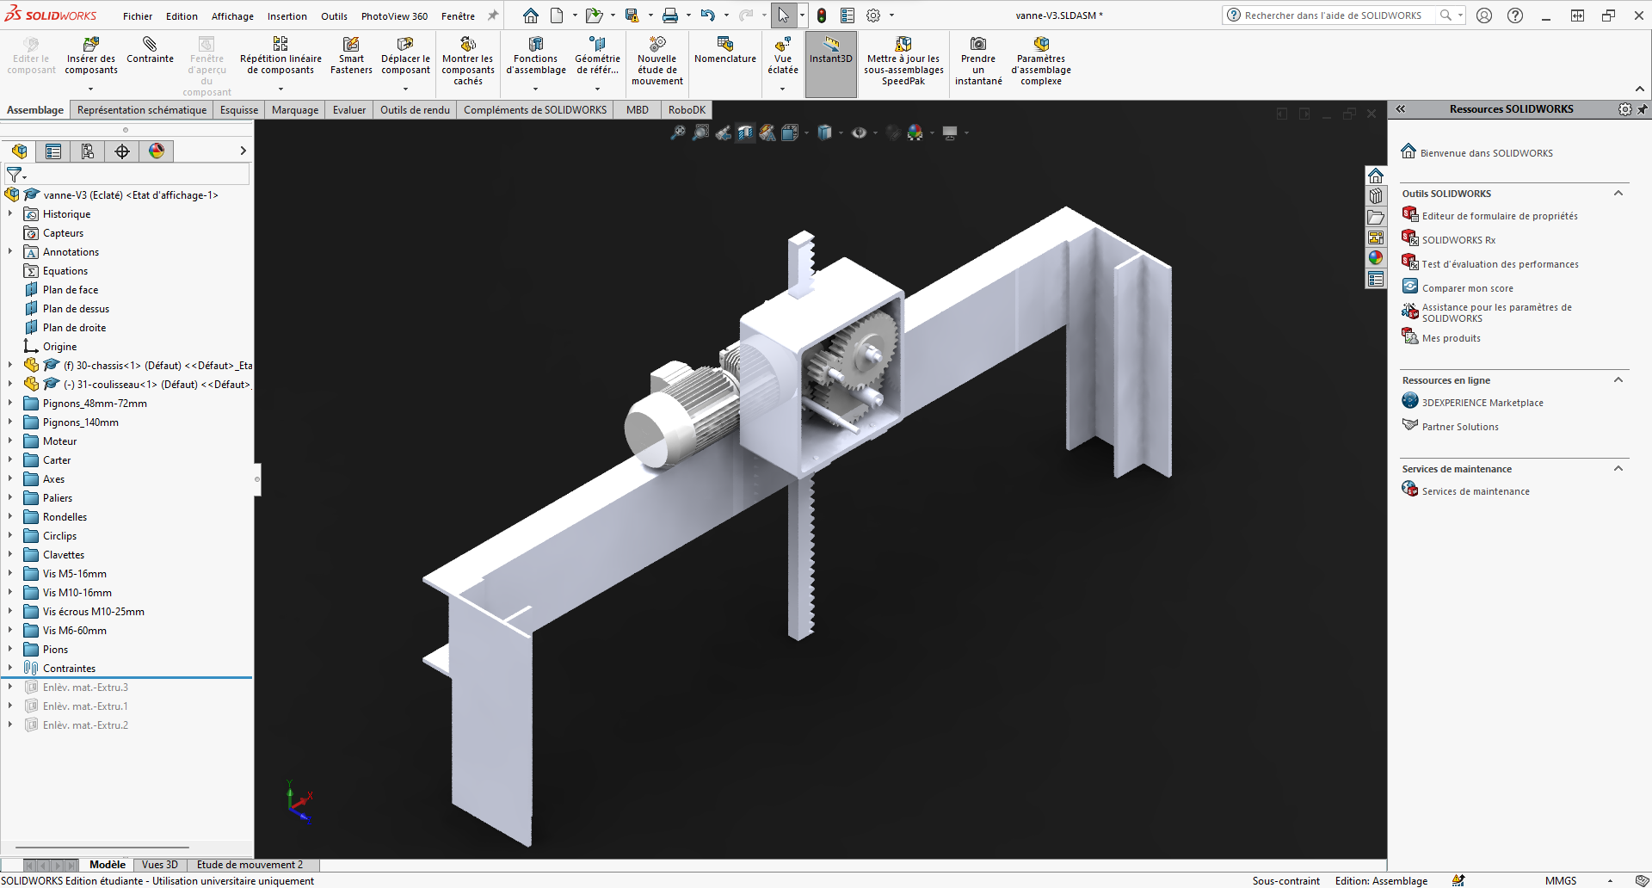Image resolution: width=1652 pixels, height=888 pixels.
Task: Open Smart Fasteners tool
Action: pyautogui.click(x=351, y=44)
